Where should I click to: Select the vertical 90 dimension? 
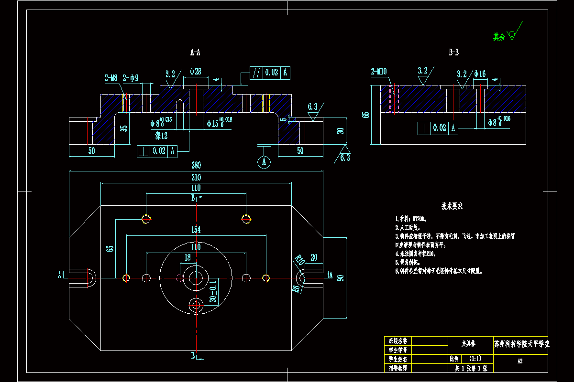click(341, 278)
